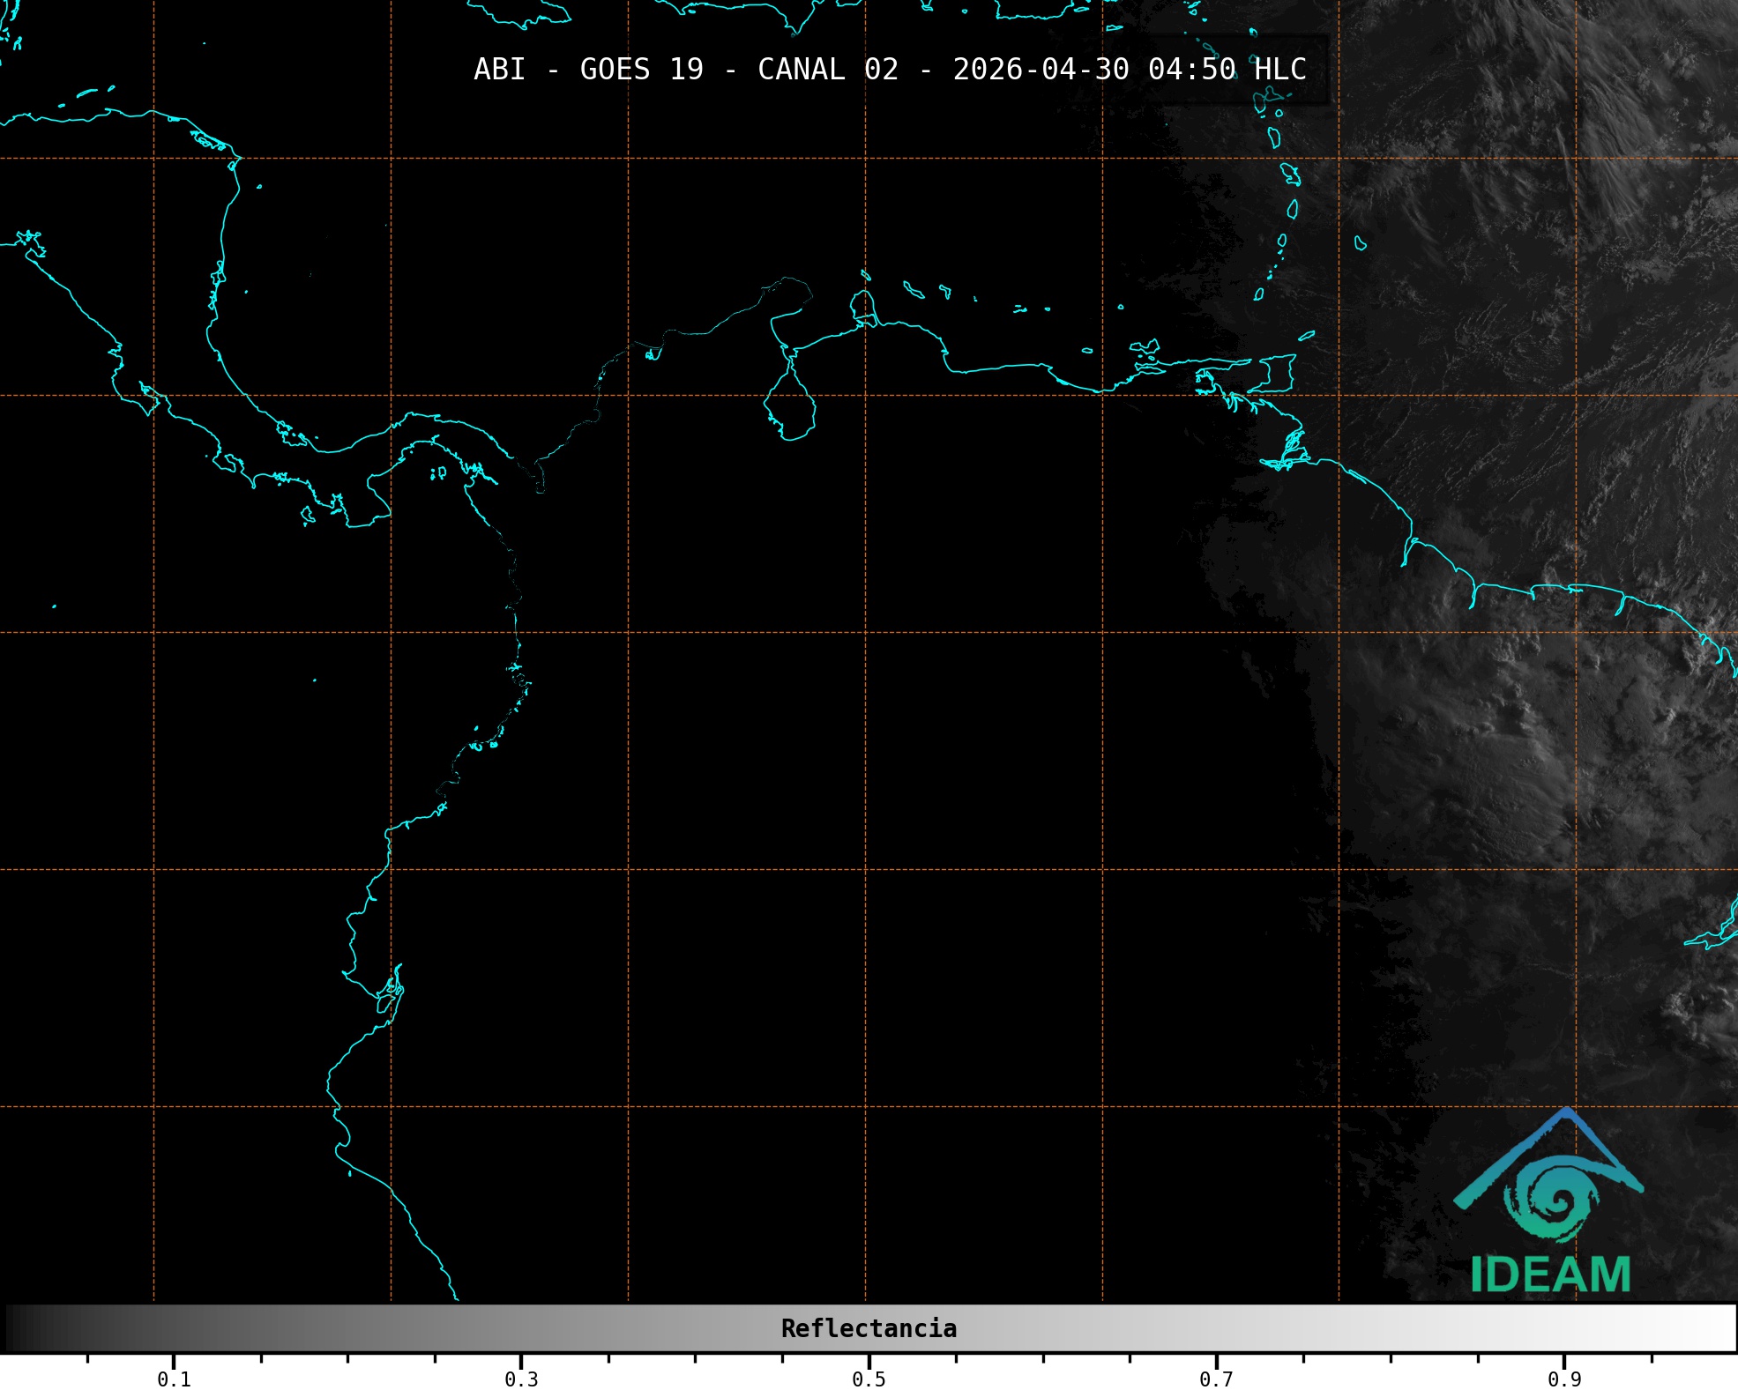1738x1390 pixels.
Task: Click the 0.7 tick label on the colorbar
Action: tap(1216, 1379)
